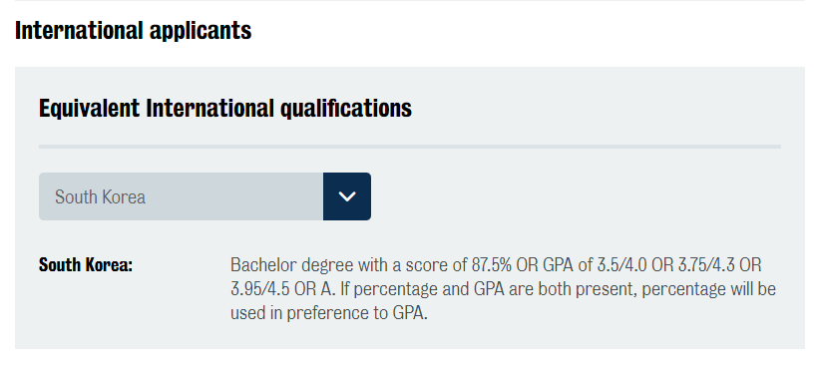The height and width of the screenshot is (371, 823).
Task: Select the South Korea country dropdown field
Action: coord(205,196)
